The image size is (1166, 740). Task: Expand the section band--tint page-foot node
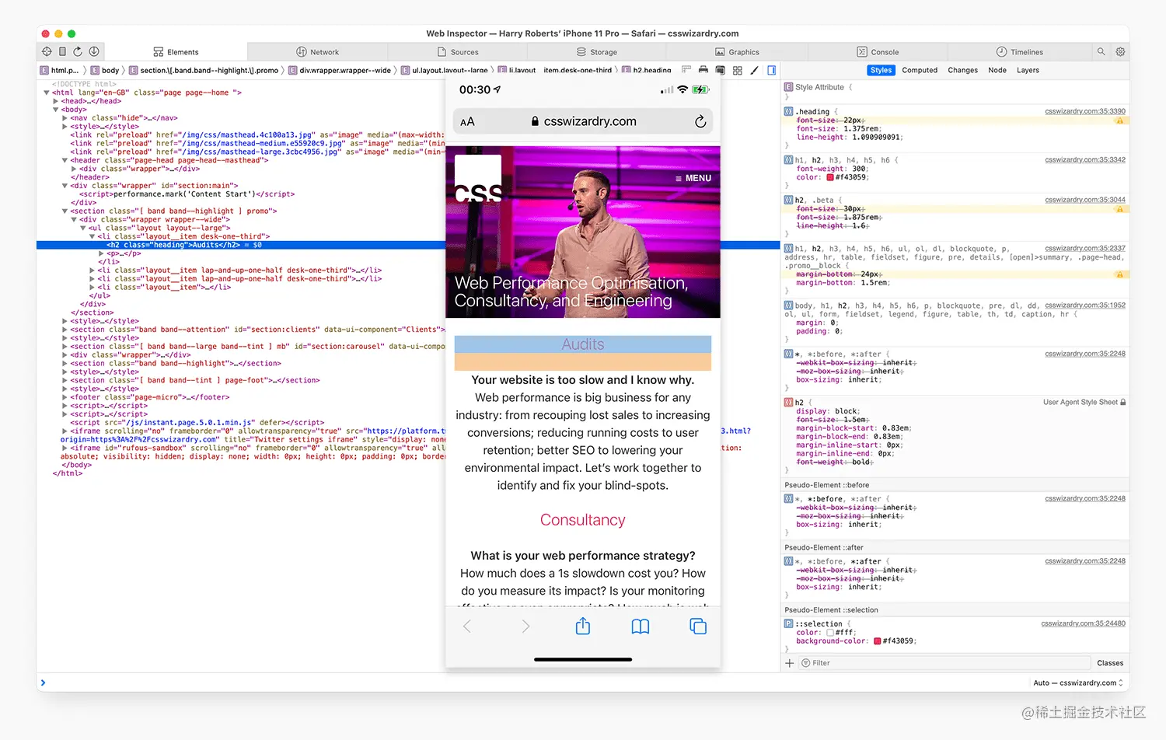(x=65, y=380)
